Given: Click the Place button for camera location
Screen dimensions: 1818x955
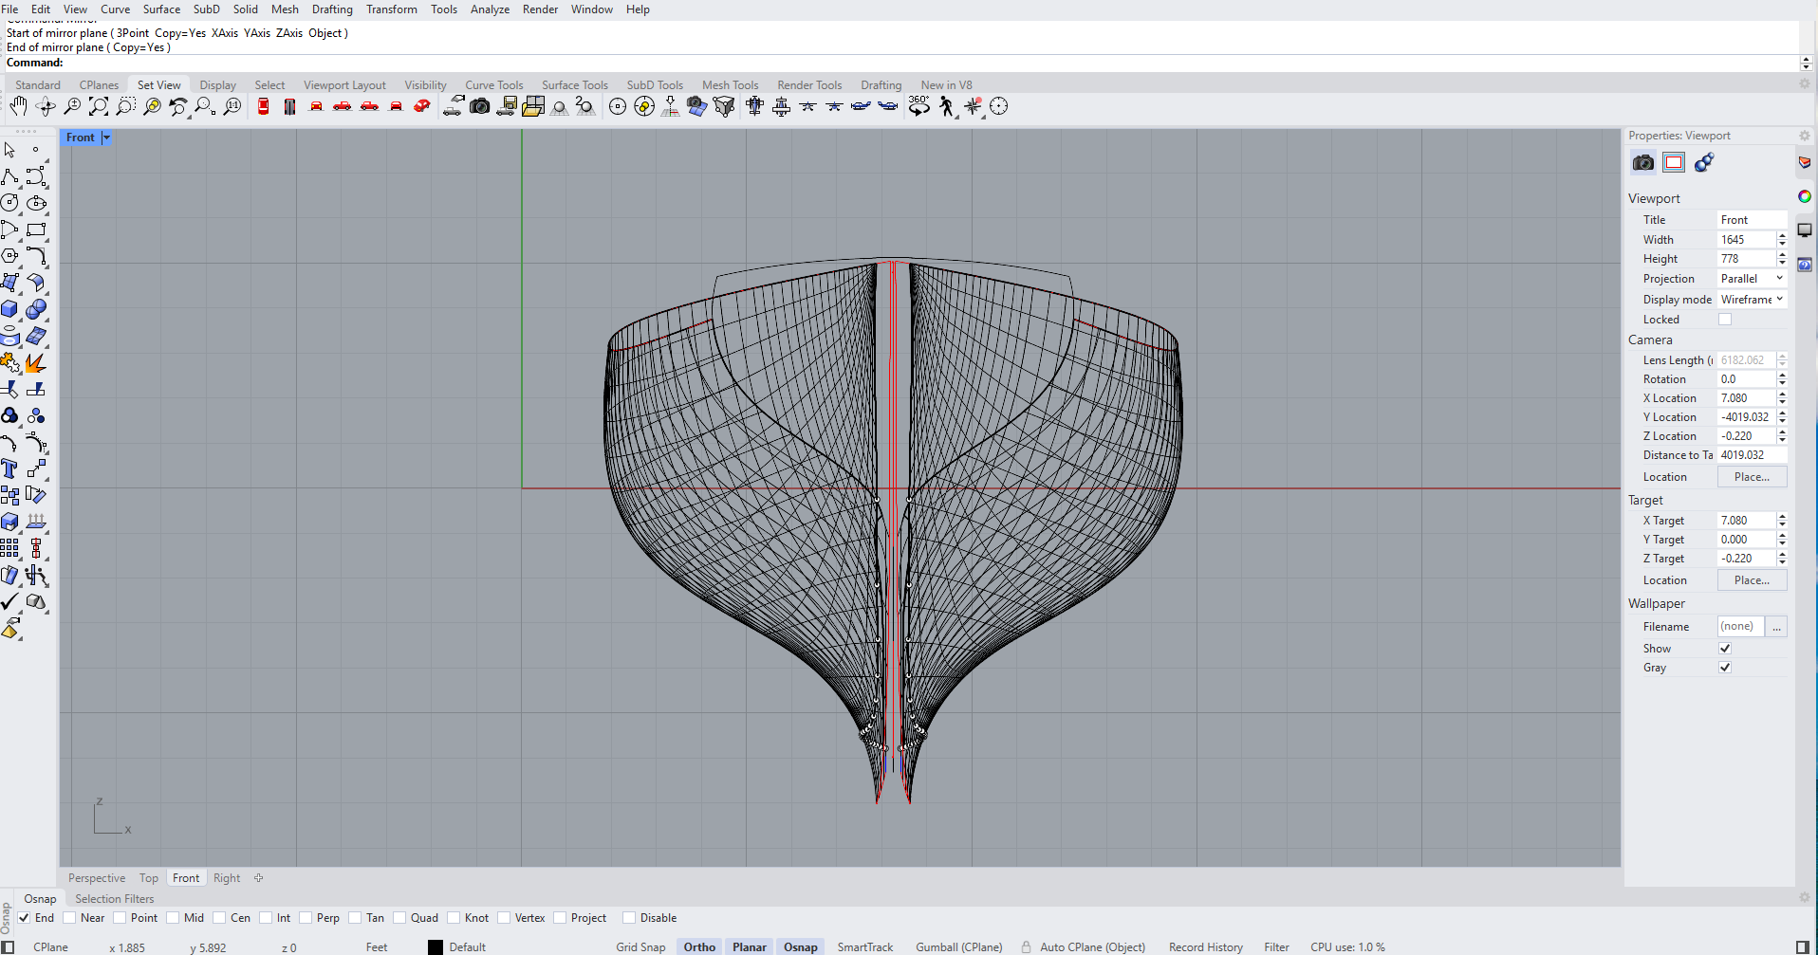Looking at the screenshot, I should point(1751,477).
